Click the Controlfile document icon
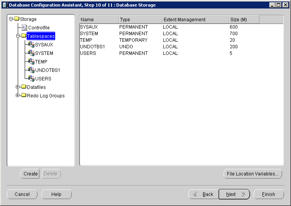Viewport: 291px width, 206px height. point(24,27)
